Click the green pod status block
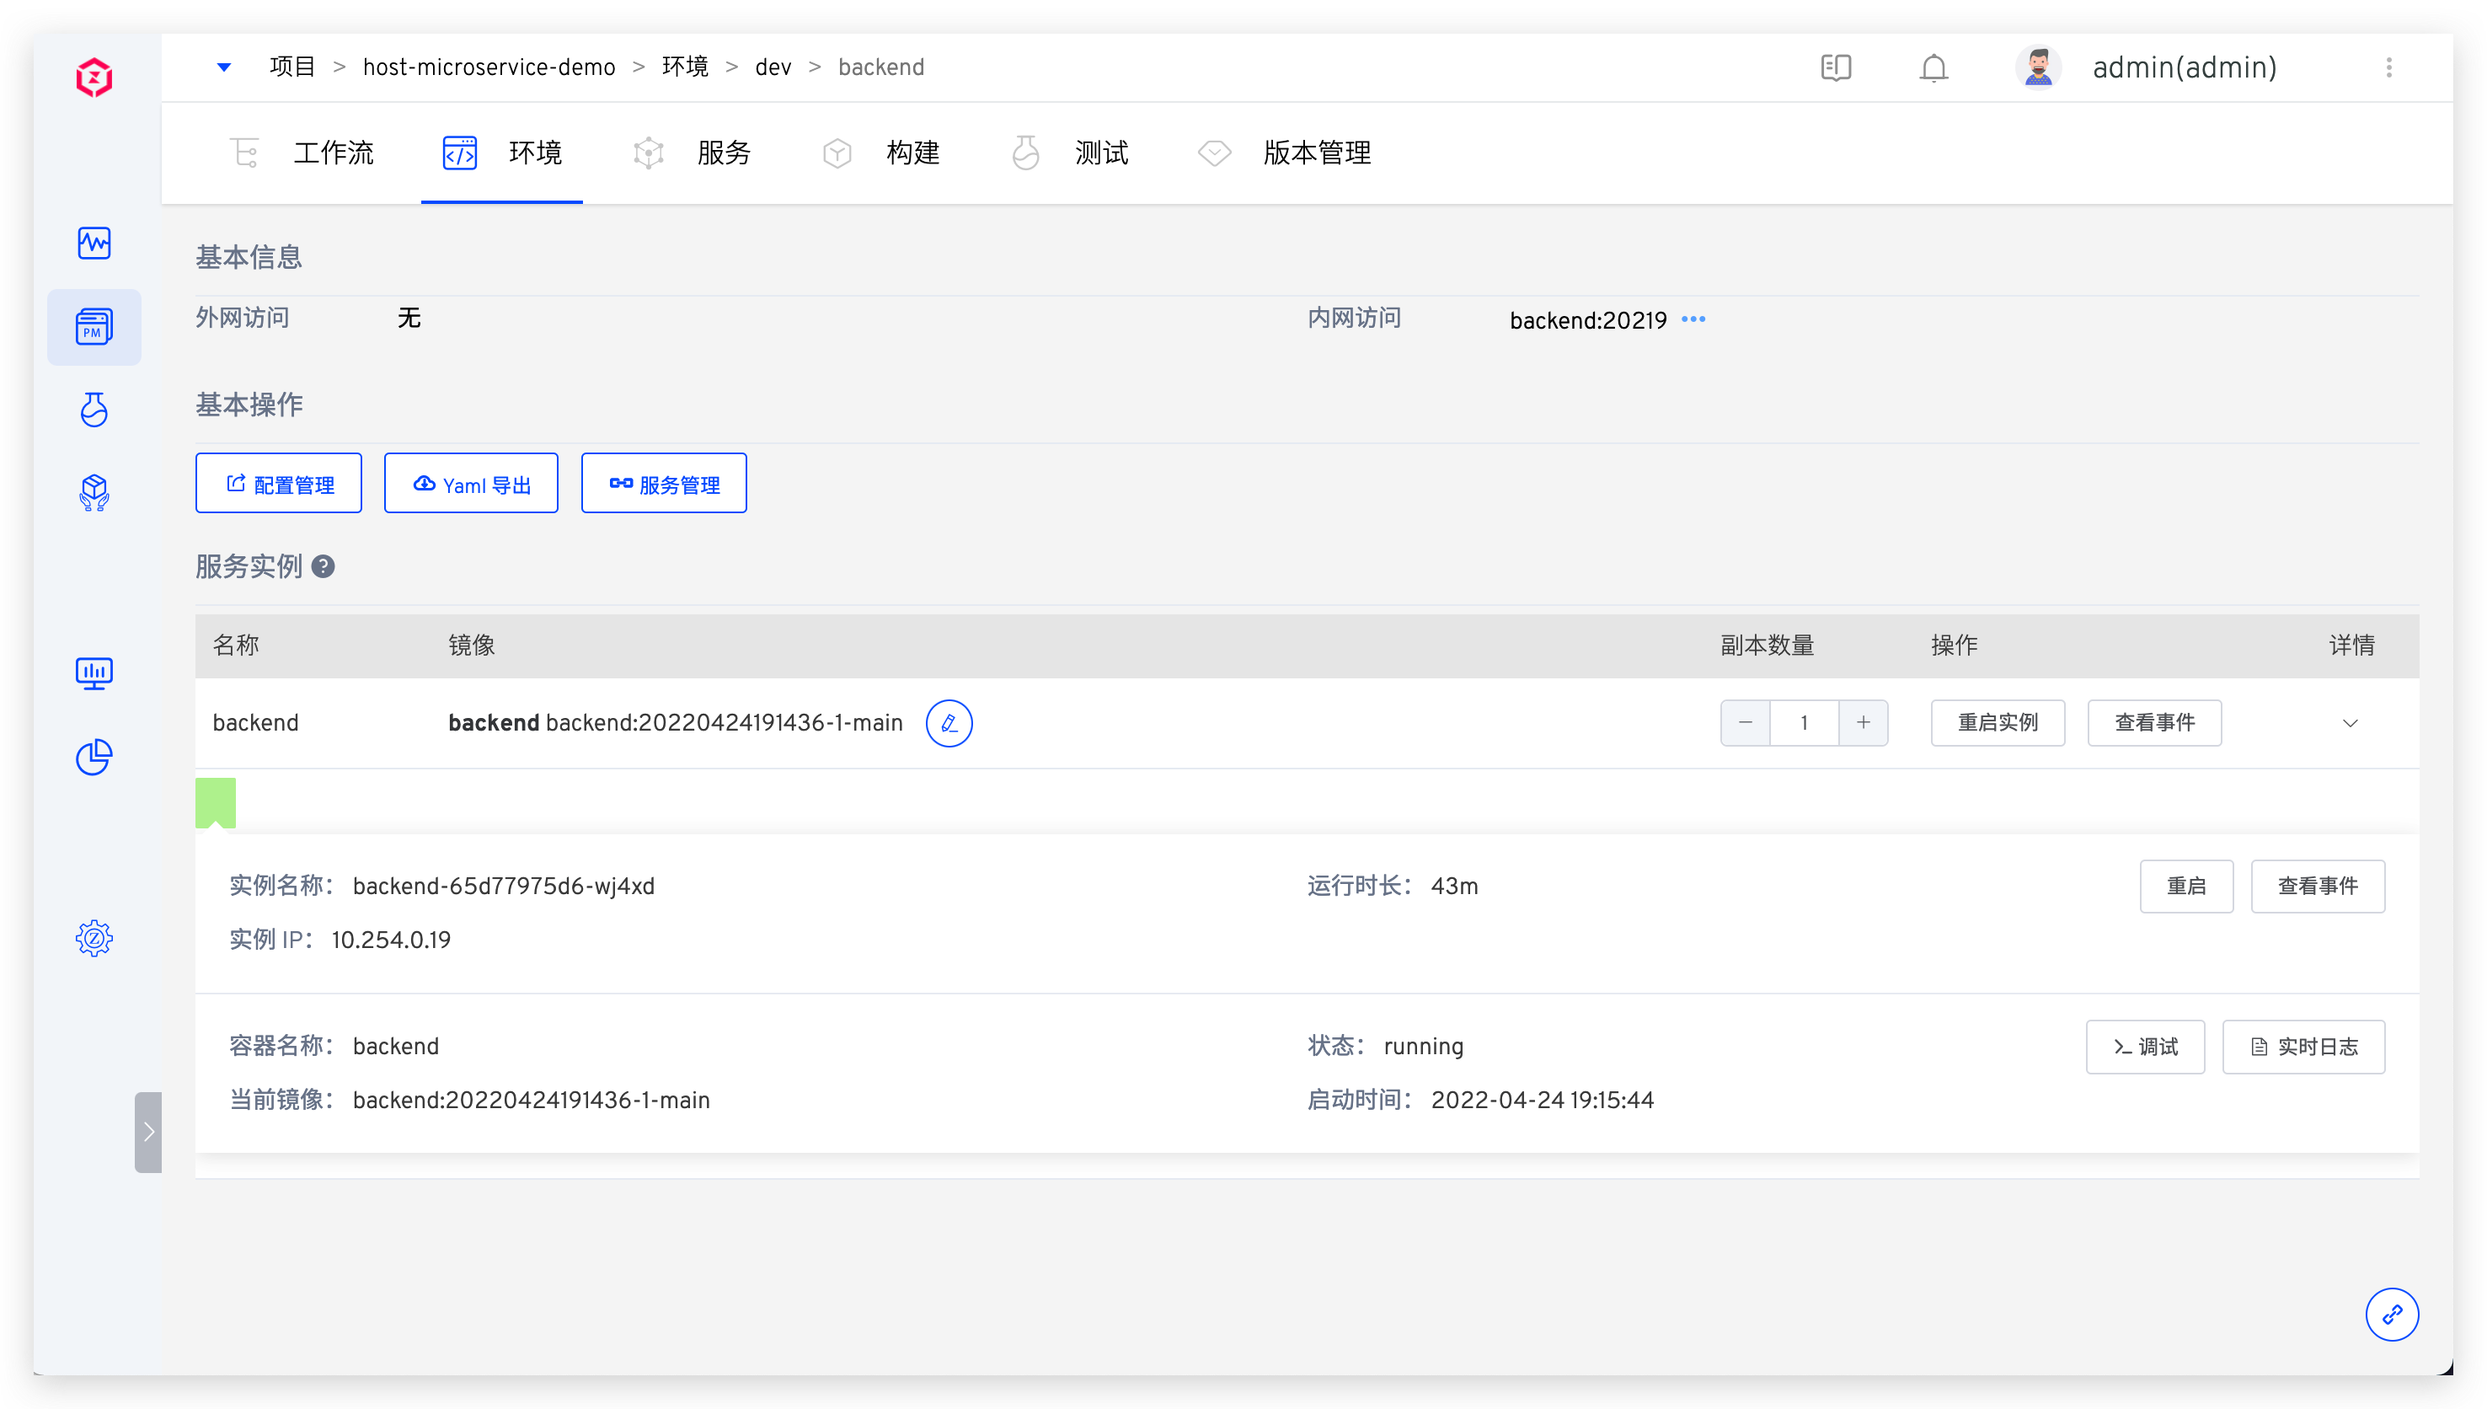The width and height of the screenshot is (2487, 1409). click(x=216, y=801)
